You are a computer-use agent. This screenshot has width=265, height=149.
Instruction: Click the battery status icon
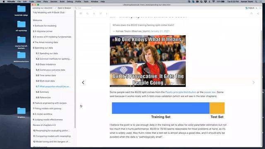(223, 2)
